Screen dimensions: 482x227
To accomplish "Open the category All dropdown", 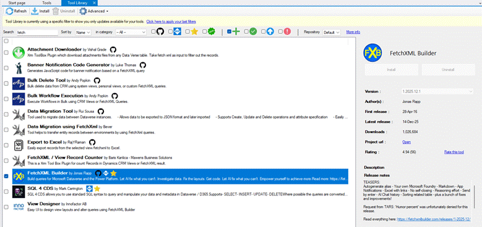I will [x=131, y=32].
